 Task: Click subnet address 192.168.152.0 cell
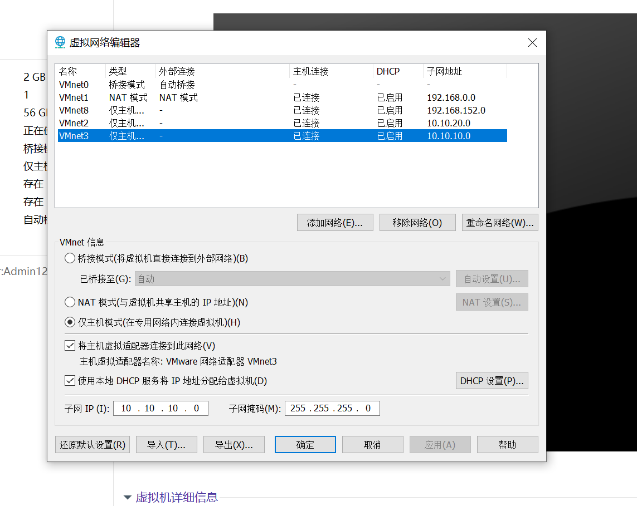[x=456, y=110]
